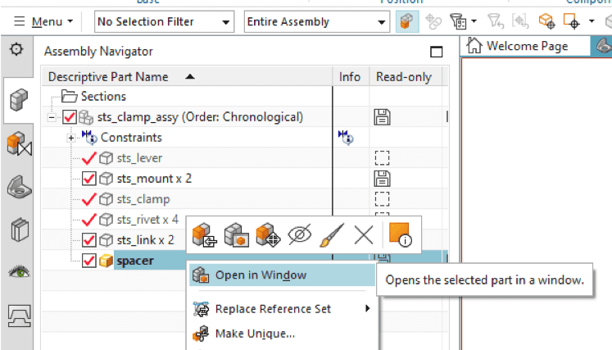
Task: Choose Replace Reference Set menu entry
Action: [x=282, y=309]
